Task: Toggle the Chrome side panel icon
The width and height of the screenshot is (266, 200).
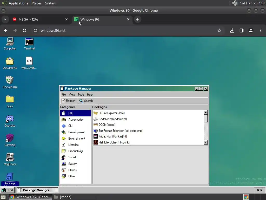Action: tap(242, 31)
